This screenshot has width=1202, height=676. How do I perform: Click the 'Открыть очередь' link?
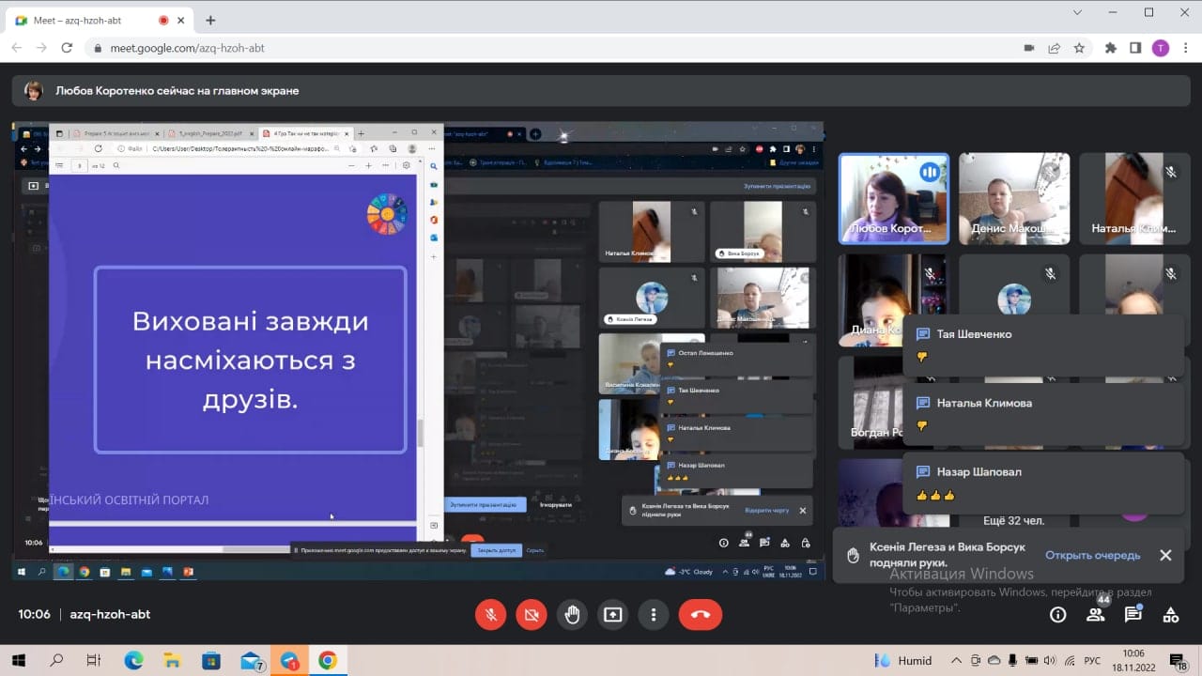click(x=1092, y=555)
